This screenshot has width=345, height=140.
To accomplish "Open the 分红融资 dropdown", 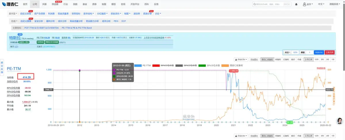I will coord(102,13).
